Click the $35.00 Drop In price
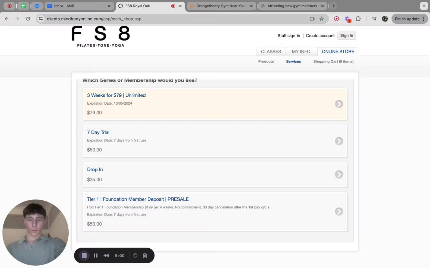The height and width of the screenshot is (268, 430). pyautogui.click(x=94, y=180)
